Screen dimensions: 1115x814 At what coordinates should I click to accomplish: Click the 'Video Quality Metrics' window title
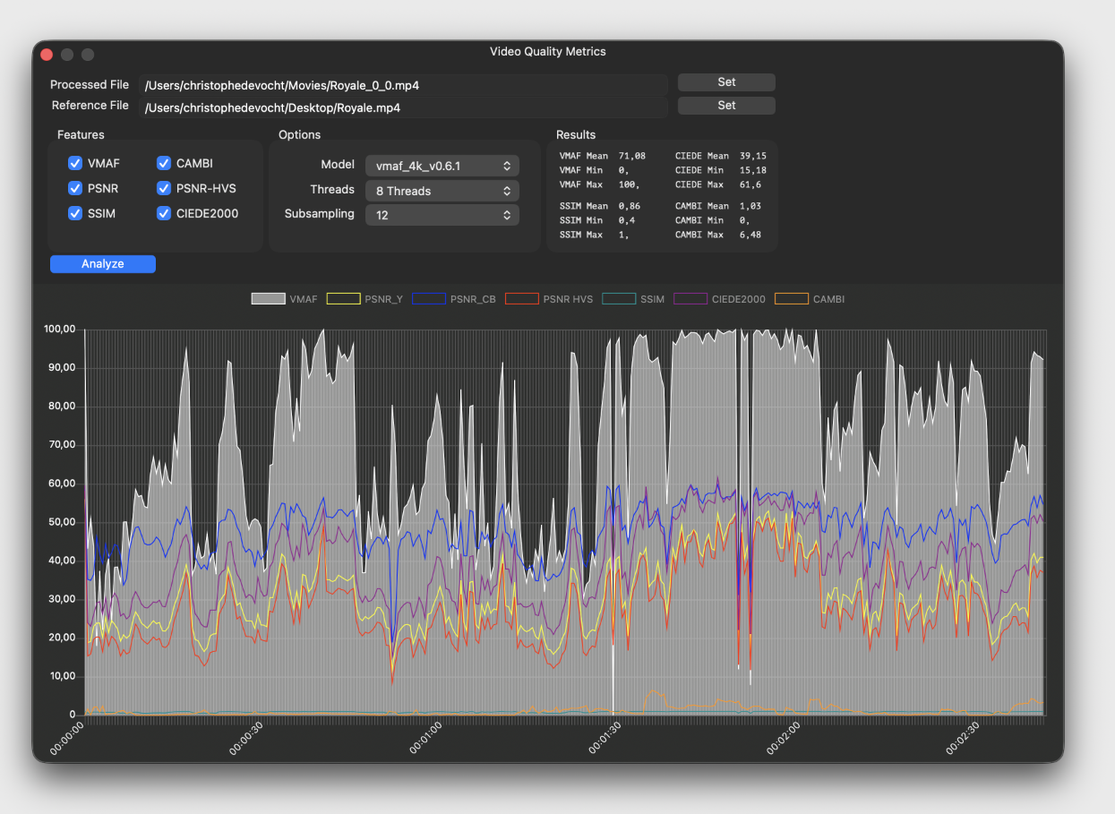click(x=548, y=52)
